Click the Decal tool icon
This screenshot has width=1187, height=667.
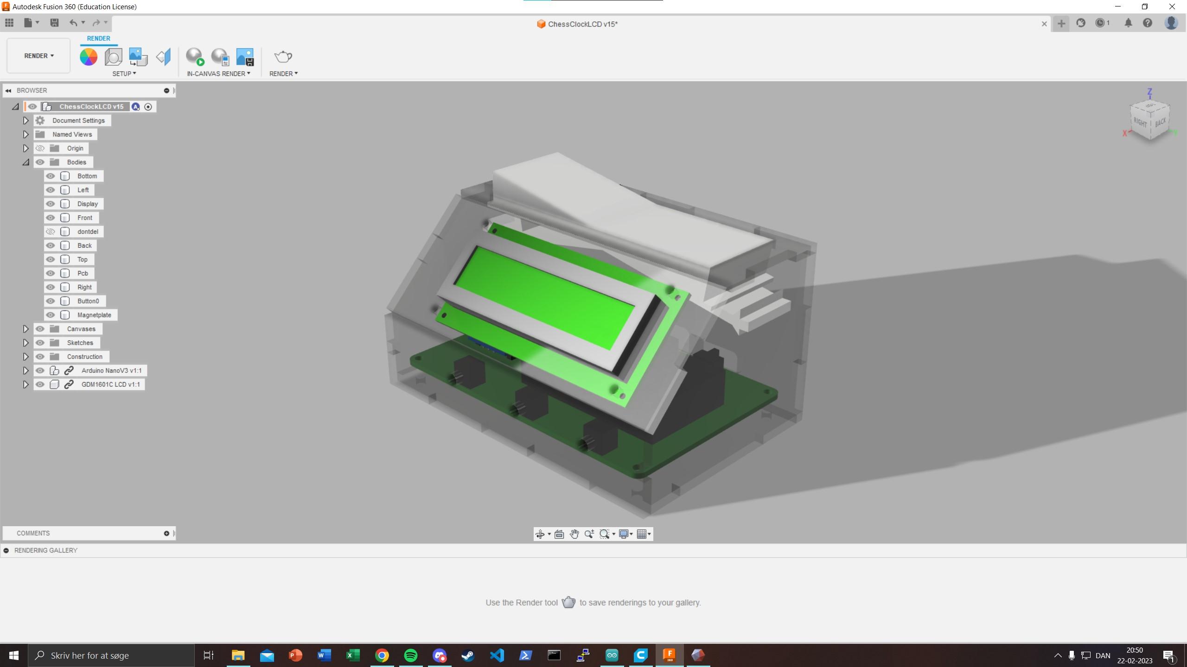click(137, 57)
